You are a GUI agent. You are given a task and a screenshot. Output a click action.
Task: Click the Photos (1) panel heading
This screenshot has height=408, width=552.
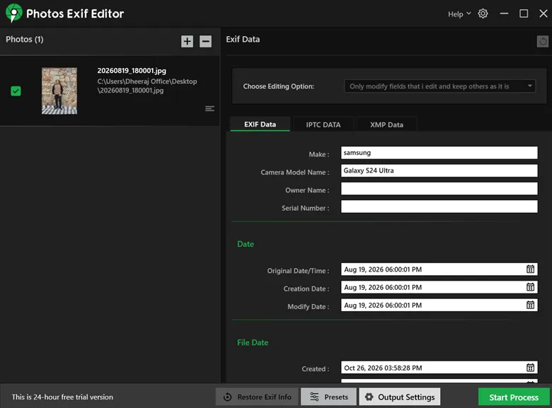tap(24, 39)
